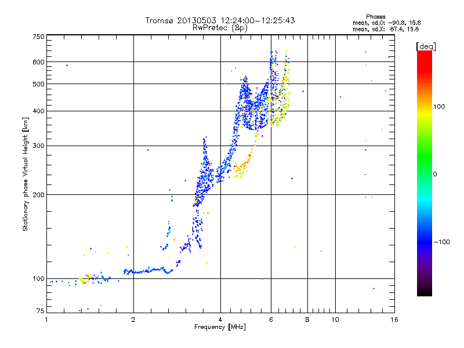Select the "mean, sd,O: -90.8, 15.8" line
This screenshot has height=348, width=464.
coord(386,23)
